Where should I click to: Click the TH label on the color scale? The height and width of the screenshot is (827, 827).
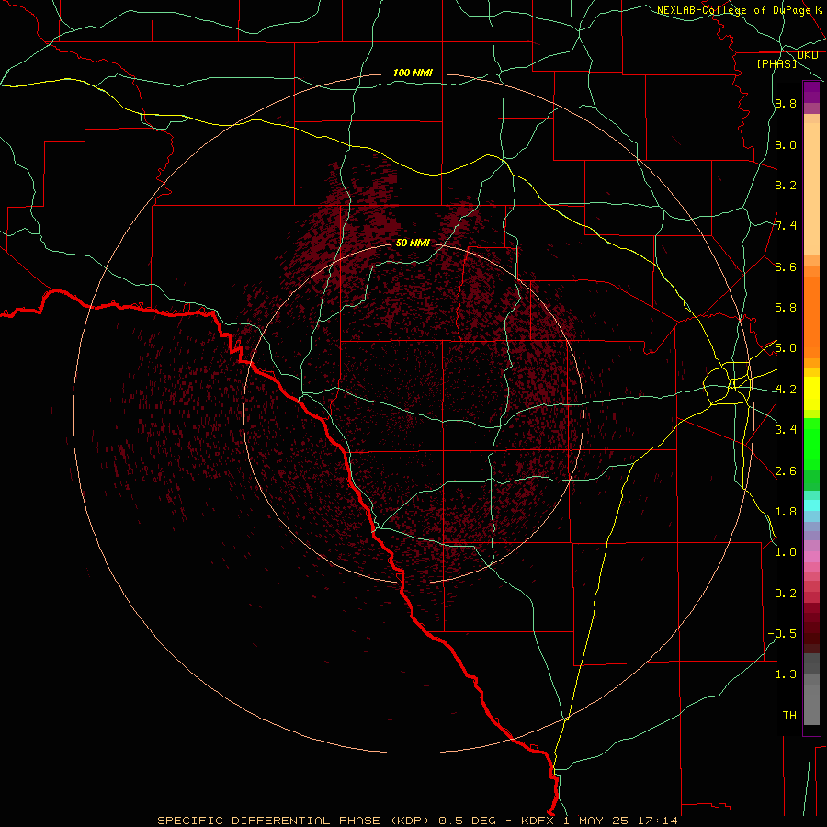[789, 716]
